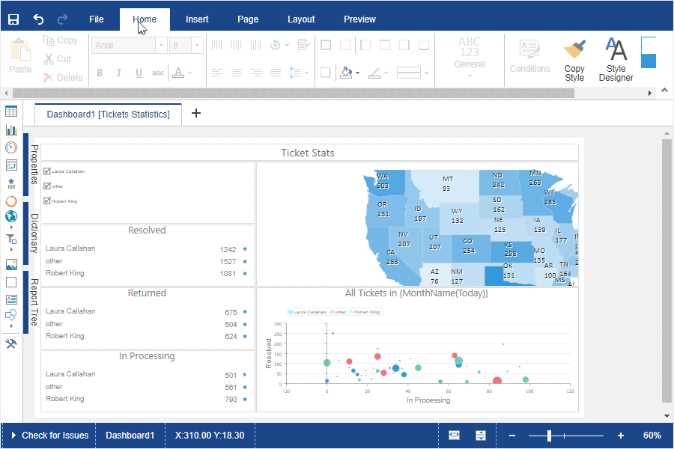Adjust the zoom slider handle

coord(549,436)
